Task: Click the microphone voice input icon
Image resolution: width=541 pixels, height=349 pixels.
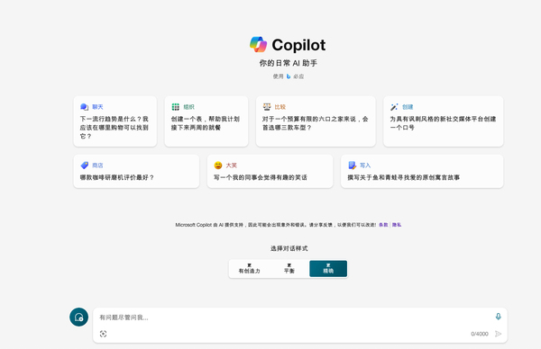Action: click(x=499, y=317)
